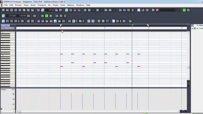Click the vertical scrollbar thumb of piano roll

188,67
